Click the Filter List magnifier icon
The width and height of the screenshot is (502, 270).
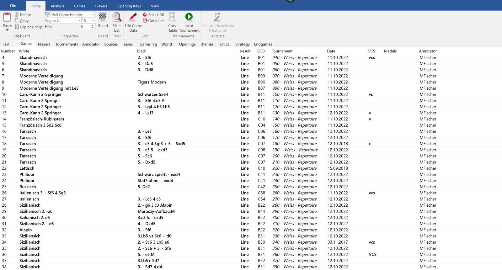[x=117, y=17]
